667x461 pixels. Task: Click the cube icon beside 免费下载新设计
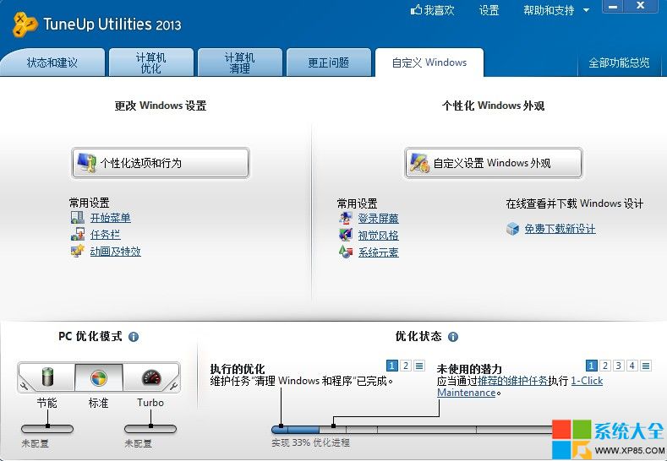coord(513,229)
